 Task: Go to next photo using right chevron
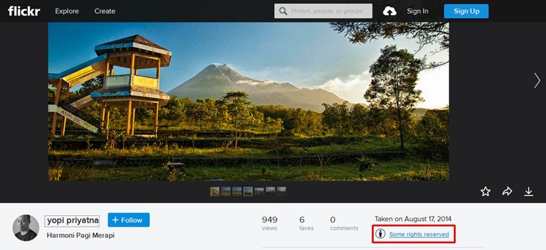(x=537, y=81)
